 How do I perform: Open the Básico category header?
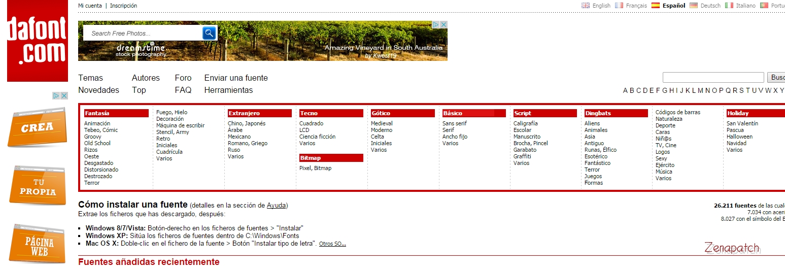474,113
